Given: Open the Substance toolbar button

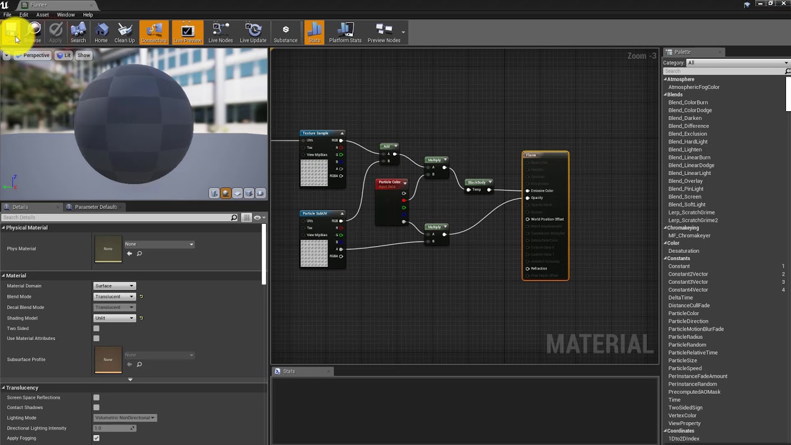Looking at the screenshot, I should (286, 33).
